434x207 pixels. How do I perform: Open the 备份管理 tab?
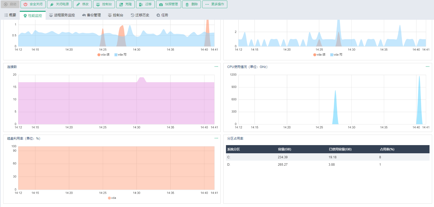tap(91, 15)
